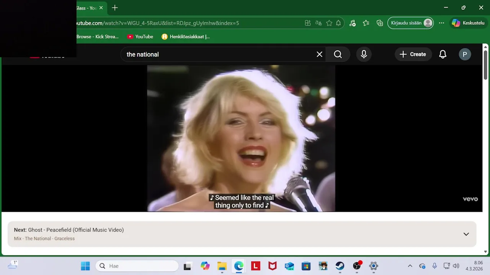Open Windows Start menu

pos(85,266)
